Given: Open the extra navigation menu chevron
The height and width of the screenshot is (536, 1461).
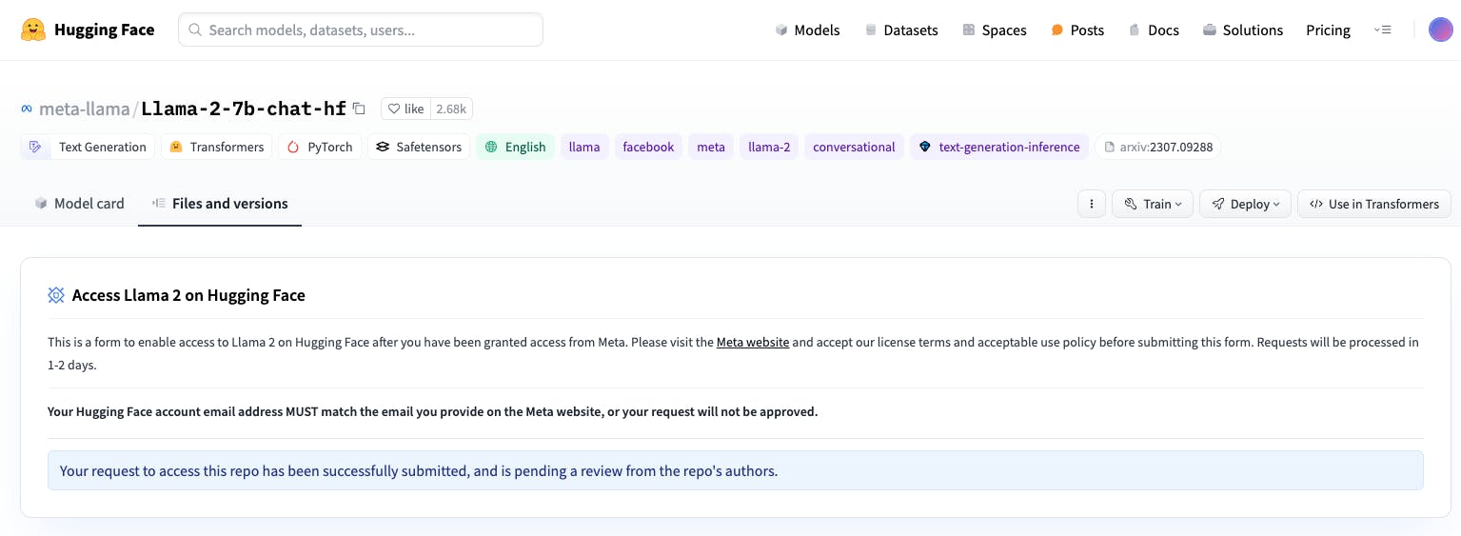Looking at the screenshot, I should [x=1383, y=30].
